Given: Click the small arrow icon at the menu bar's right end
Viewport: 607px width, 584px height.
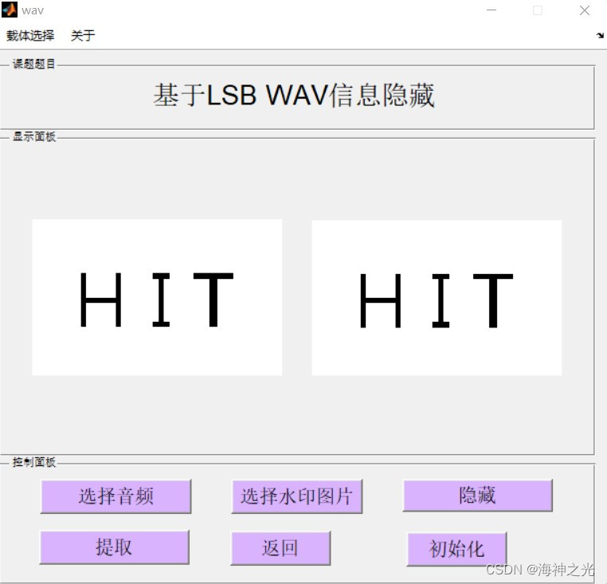Looking at the screenshot, I should (x=600, y=36).
